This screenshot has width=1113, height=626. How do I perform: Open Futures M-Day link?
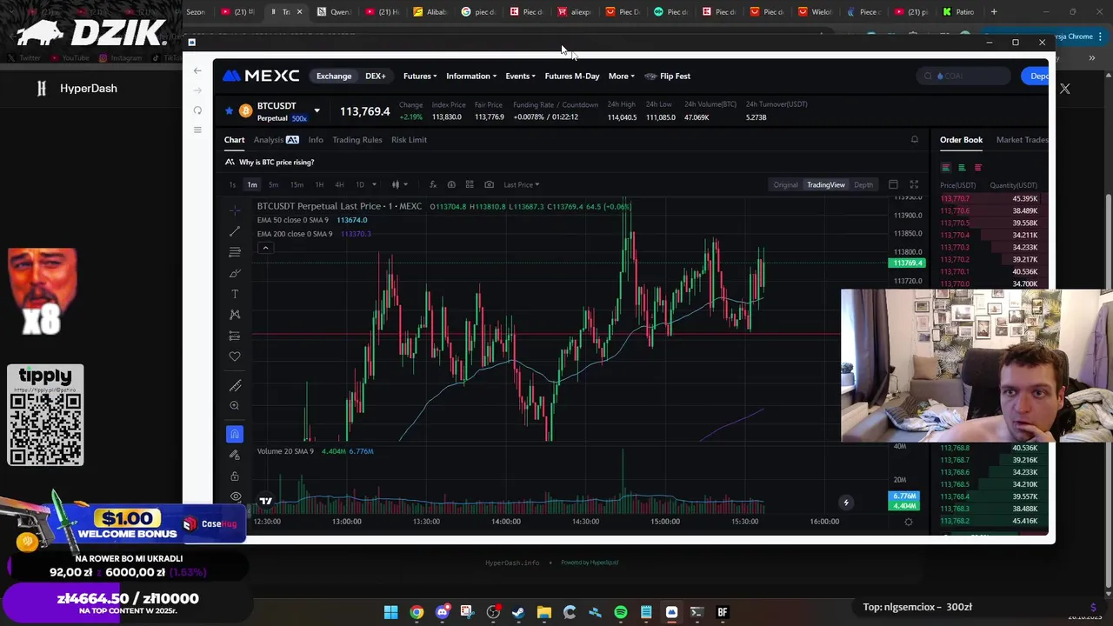click(572, 76)
